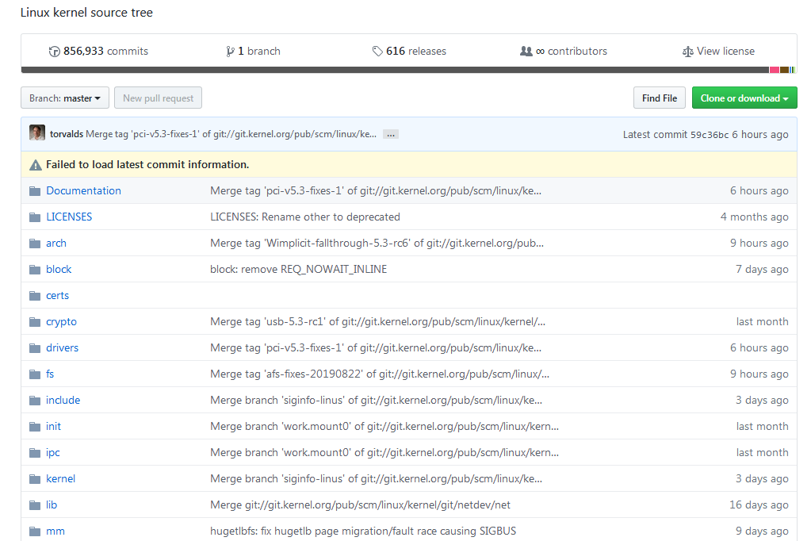Click '4 months ago' timestamp on LICENSES row
811x541 pixels.
754,217
